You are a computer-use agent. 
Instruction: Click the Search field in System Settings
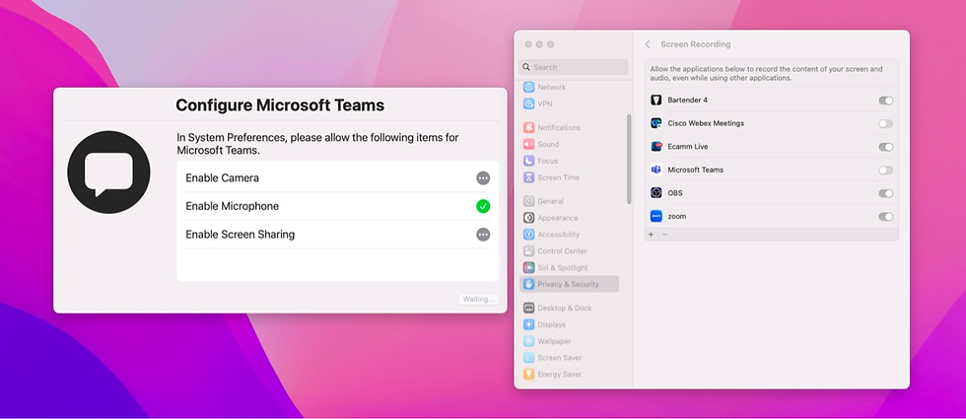tap(574, 67)
